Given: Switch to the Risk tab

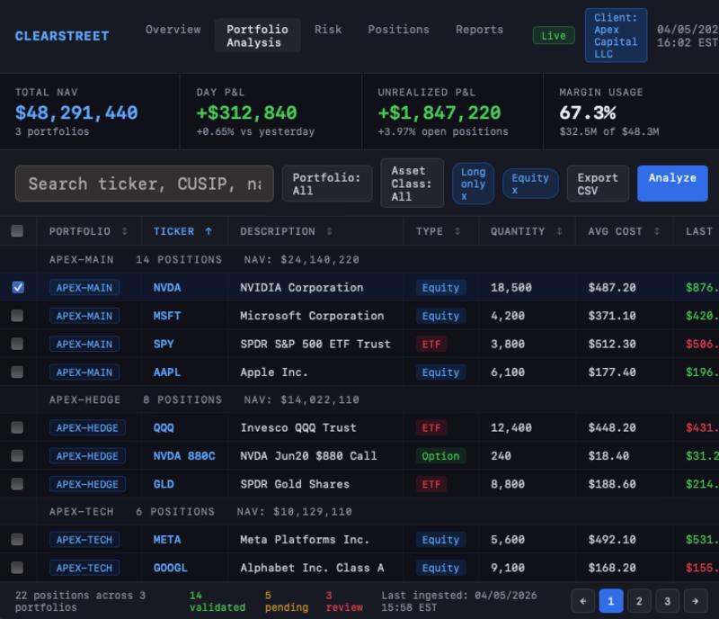Looking at the screenshot, I should (x=328, y=30).
